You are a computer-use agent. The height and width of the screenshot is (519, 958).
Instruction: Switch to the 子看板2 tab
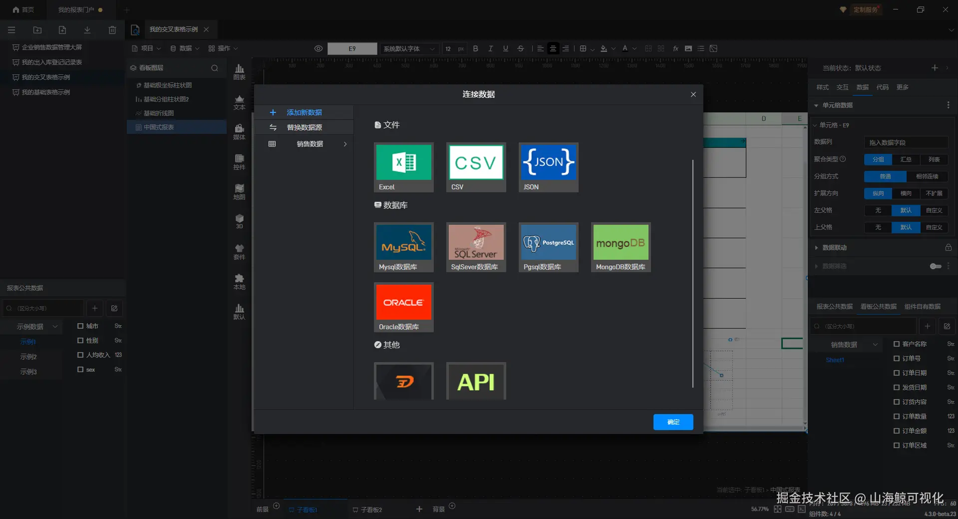367,510
